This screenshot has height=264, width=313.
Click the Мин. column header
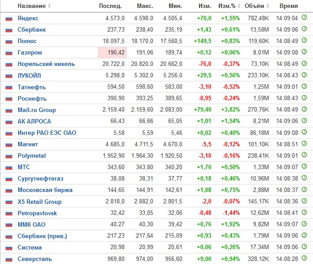coord(175,6)
